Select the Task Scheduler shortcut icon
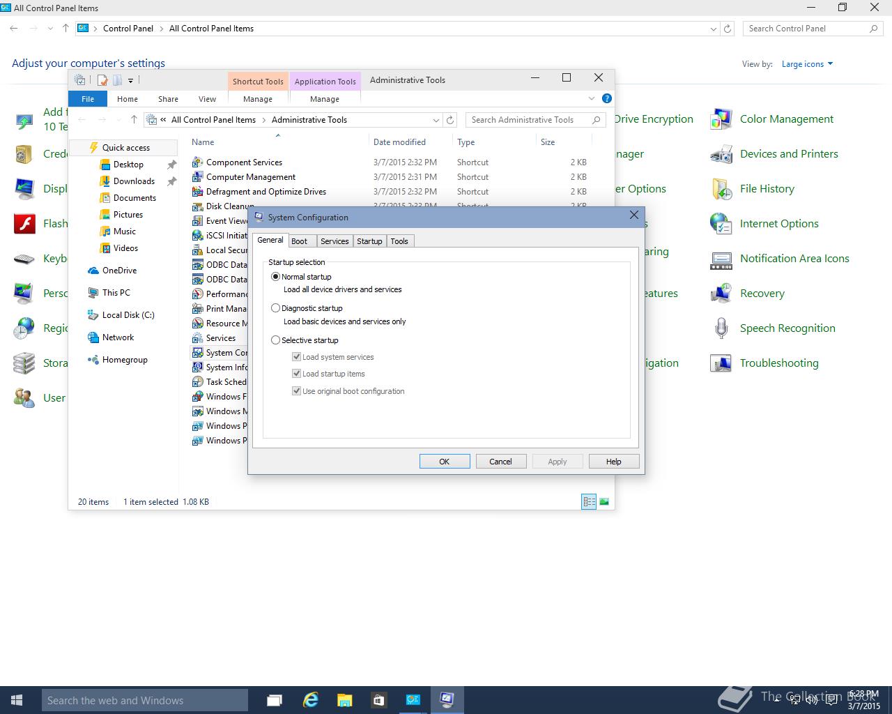Image resolution: width=892 pixels, height=714 pixels. pos(197,382)
